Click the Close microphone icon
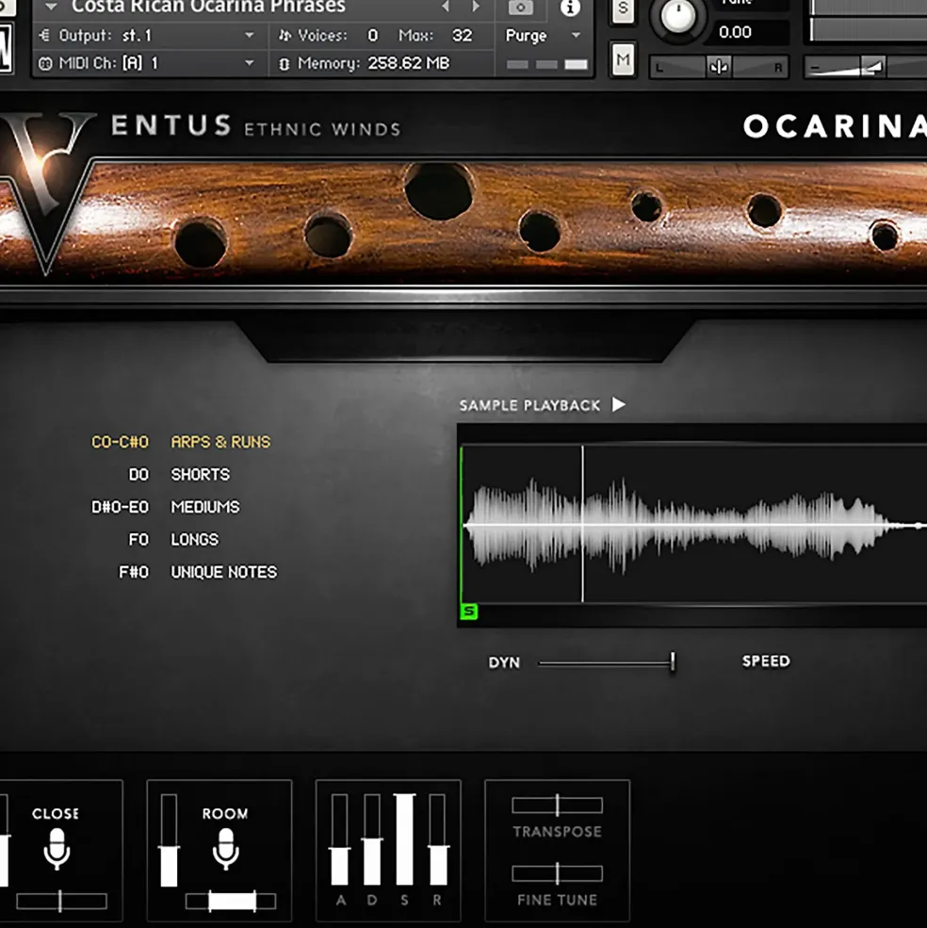The width and height of the screenshot is (927, 928). [57, 849]
